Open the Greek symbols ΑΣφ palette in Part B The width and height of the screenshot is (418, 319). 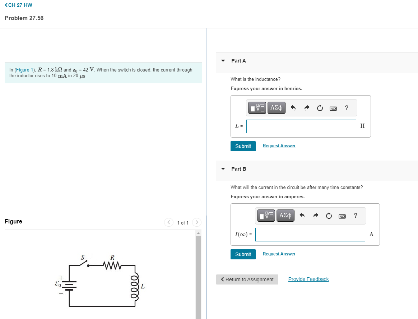[285, 216]
